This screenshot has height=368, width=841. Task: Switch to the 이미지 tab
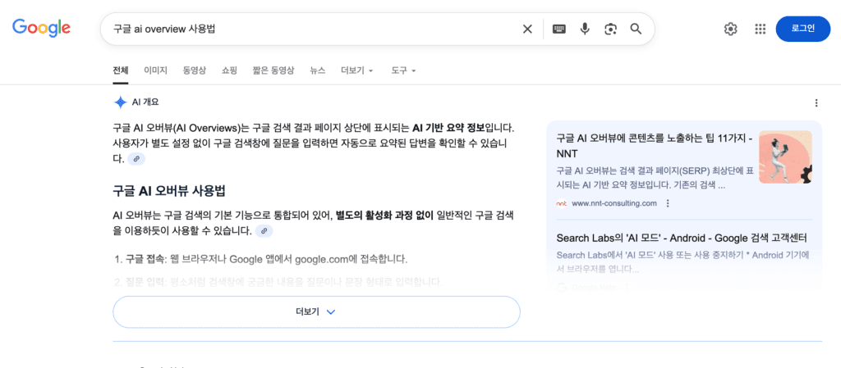pyautogui.click(x=155, y=70)
